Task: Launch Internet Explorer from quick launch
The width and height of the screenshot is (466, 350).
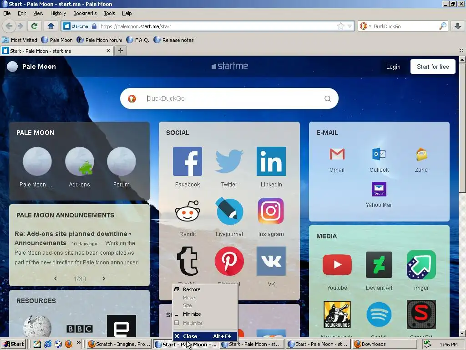Action: pos(47,344)
